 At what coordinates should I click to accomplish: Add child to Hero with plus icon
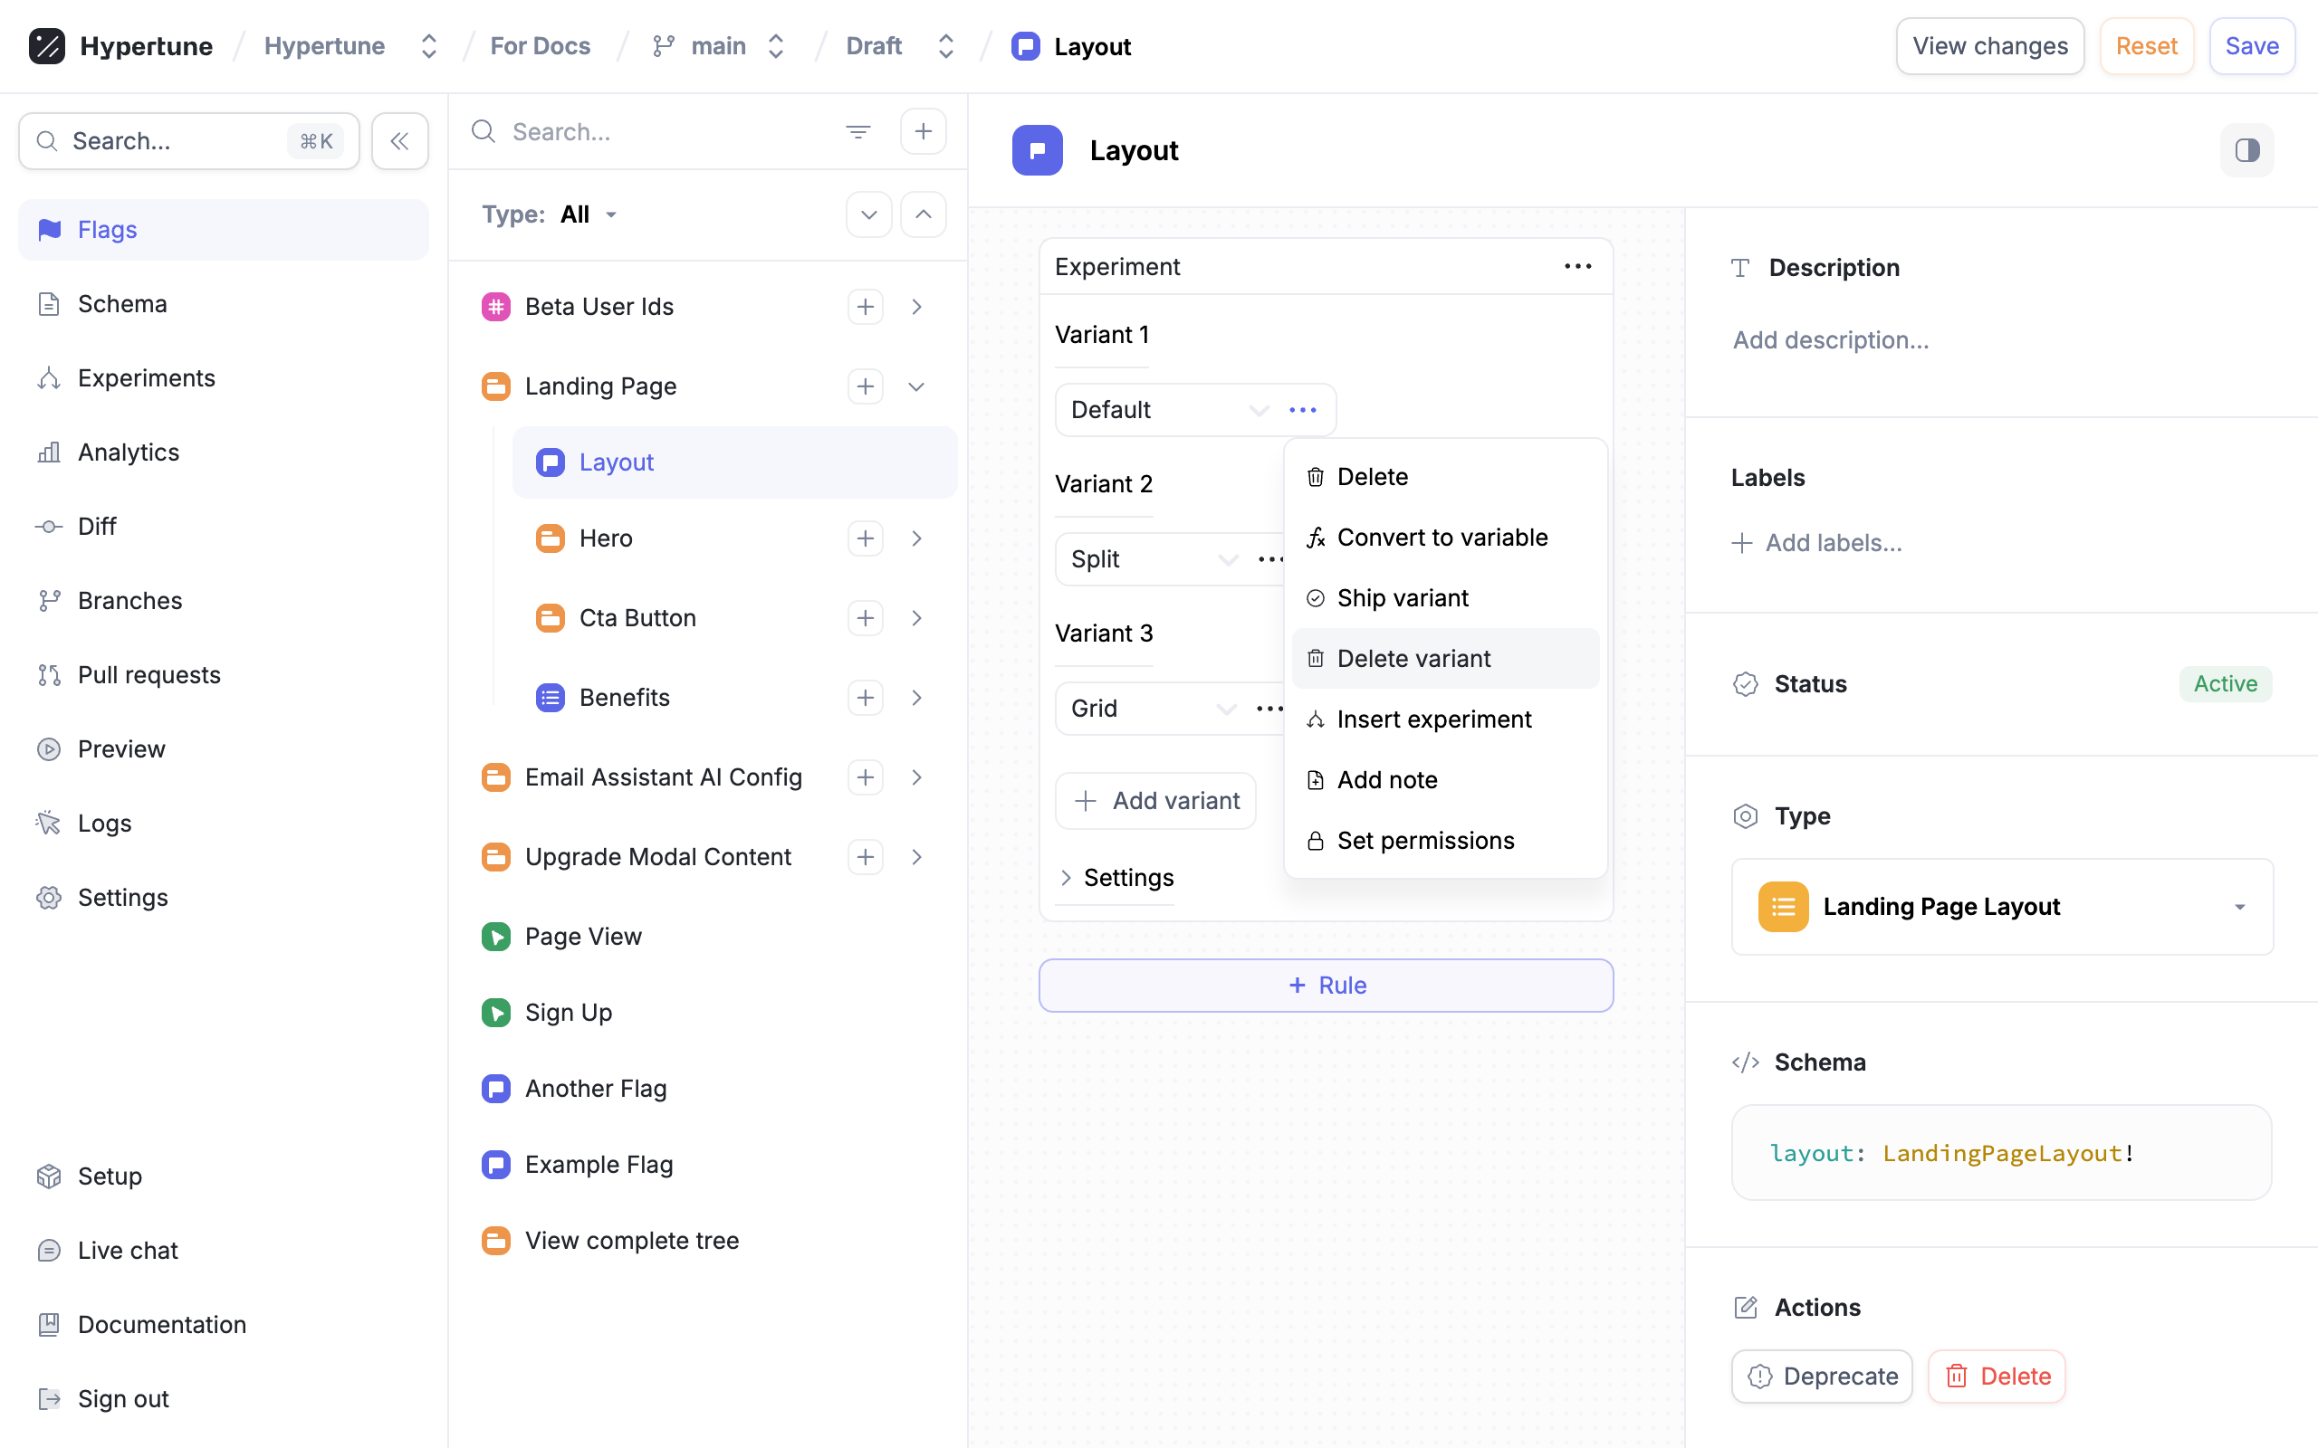coord(865,538)
